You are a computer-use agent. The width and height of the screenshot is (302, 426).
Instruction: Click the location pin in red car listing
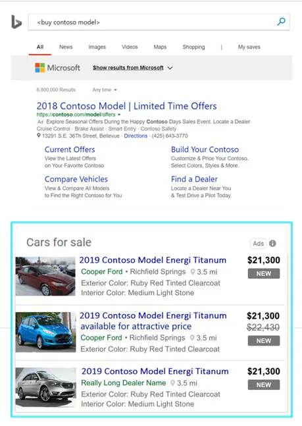(193, 272)
